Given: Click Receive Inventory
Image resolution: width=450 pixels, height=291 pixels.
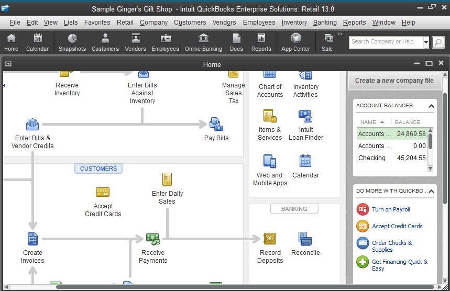Looking at the screenshot, I should (x=67, y=84).
